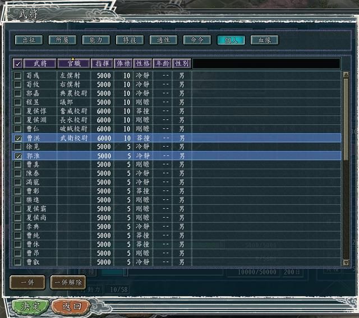Toggle the select-all checkbox in header
Screen dimensions: 359x318
click(18, 63)
